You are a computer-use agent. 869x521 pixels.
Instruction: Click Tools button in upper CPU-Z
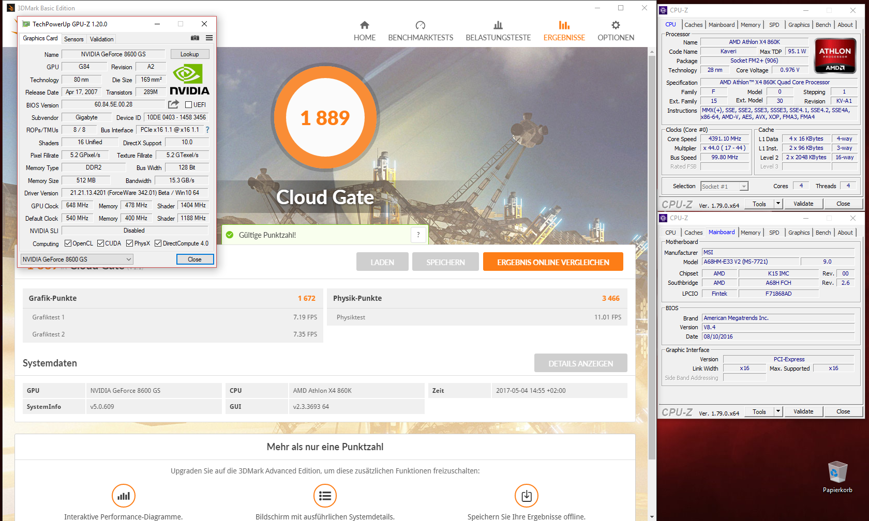point(759,204)
